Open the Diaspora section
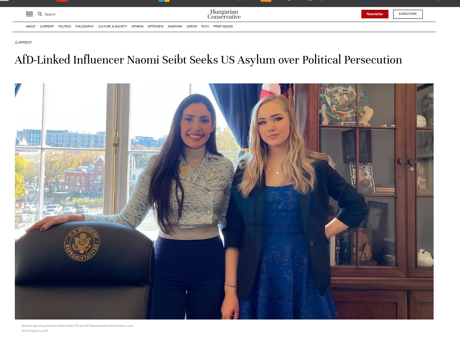 point(175,26)
